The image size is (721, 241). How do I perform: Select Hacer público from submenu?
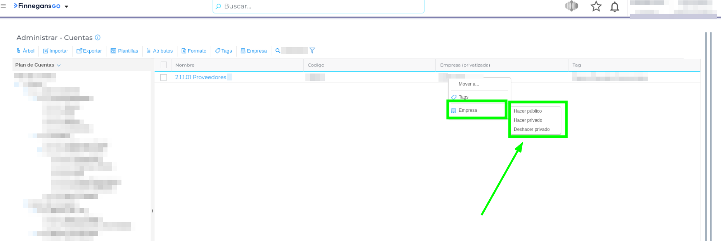click(527, 111)
